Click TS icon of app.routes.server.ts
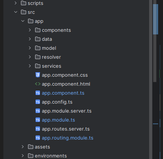 [38, 129]
